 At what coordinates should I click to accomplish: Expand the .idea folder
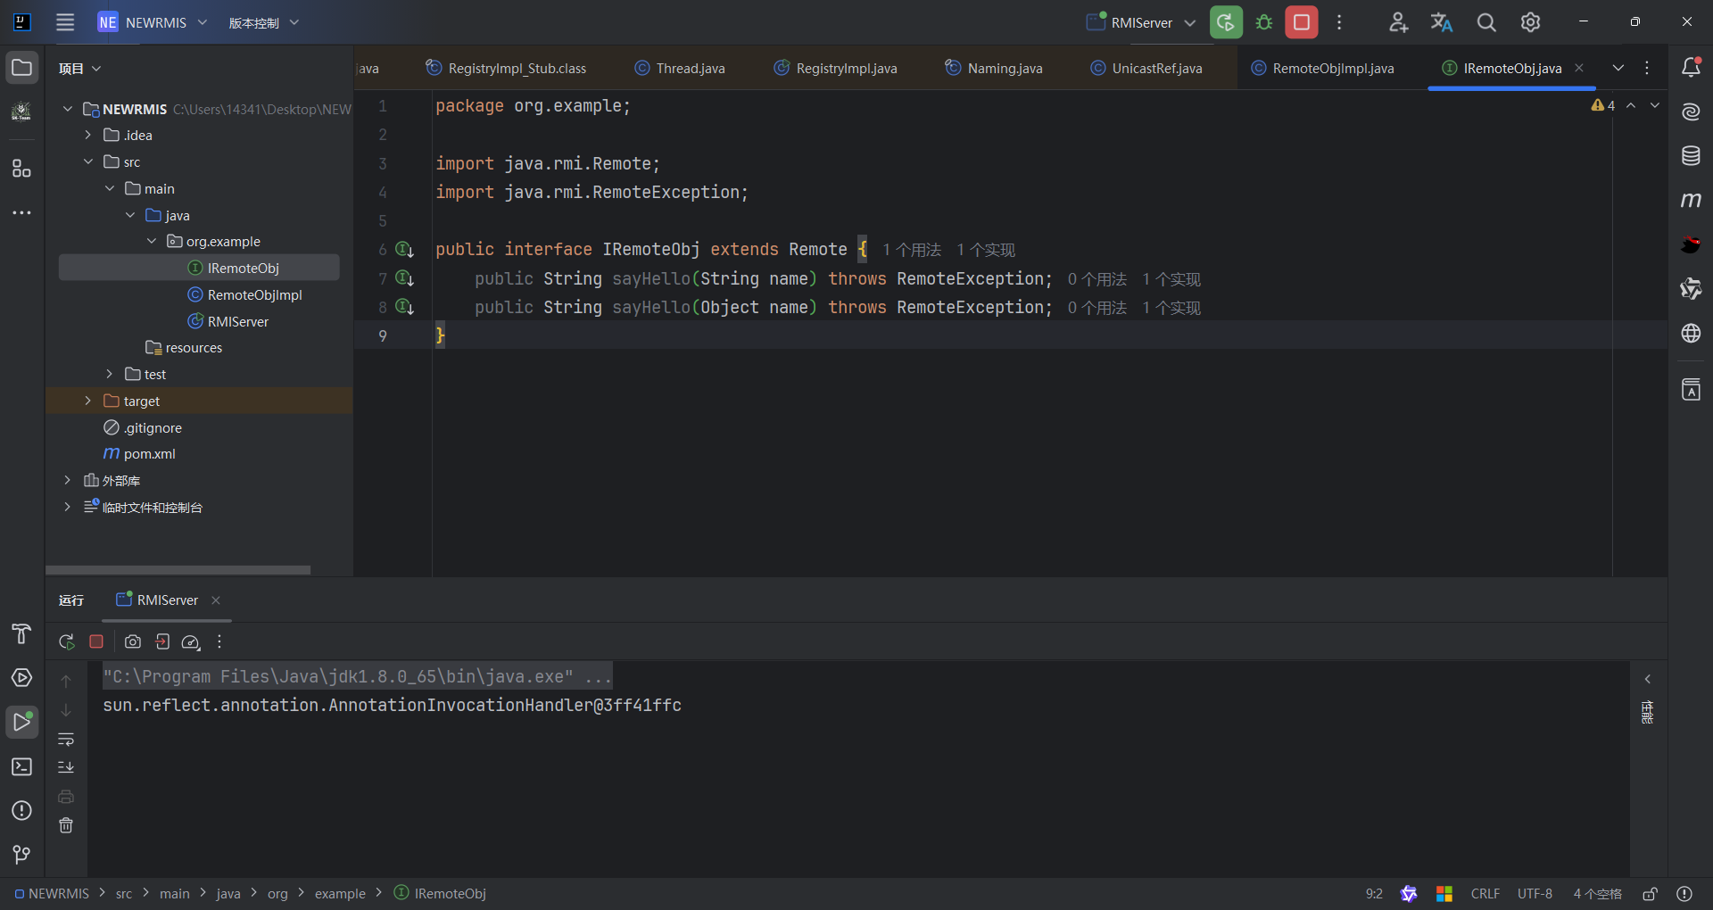(x=87, y=135)
